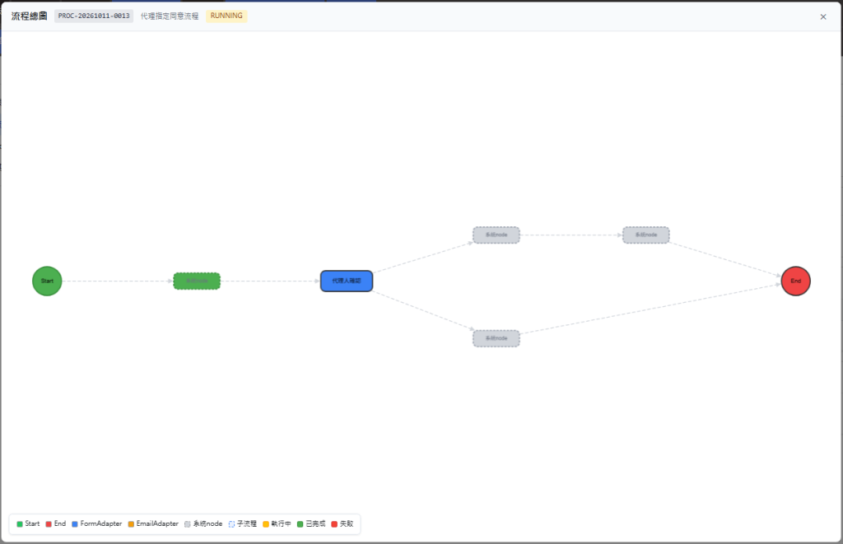Click the PROC-20261011-0013 process ID badge
843x544 pixels.
(94, 16)
